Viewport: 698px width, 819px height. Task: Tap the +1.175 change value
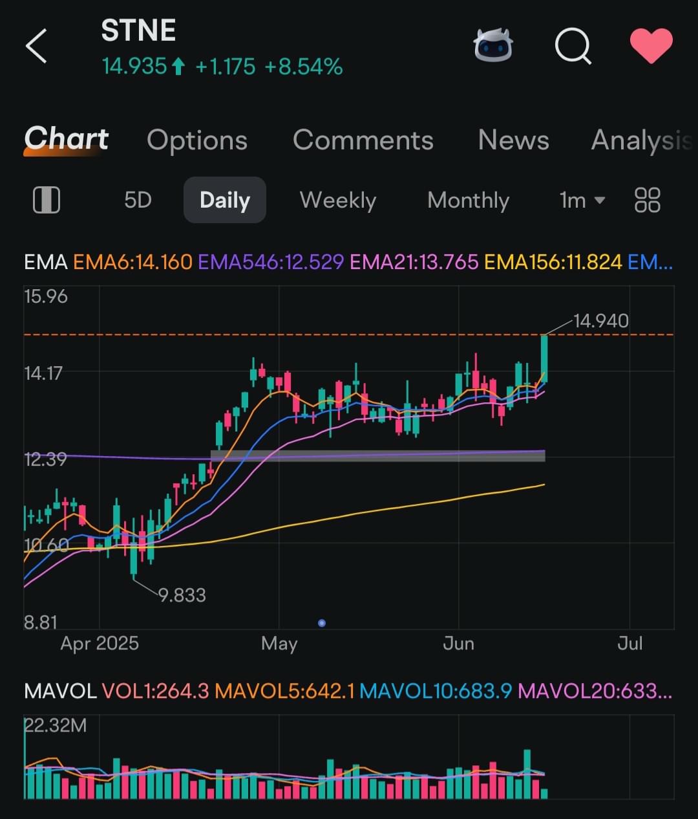225,66
